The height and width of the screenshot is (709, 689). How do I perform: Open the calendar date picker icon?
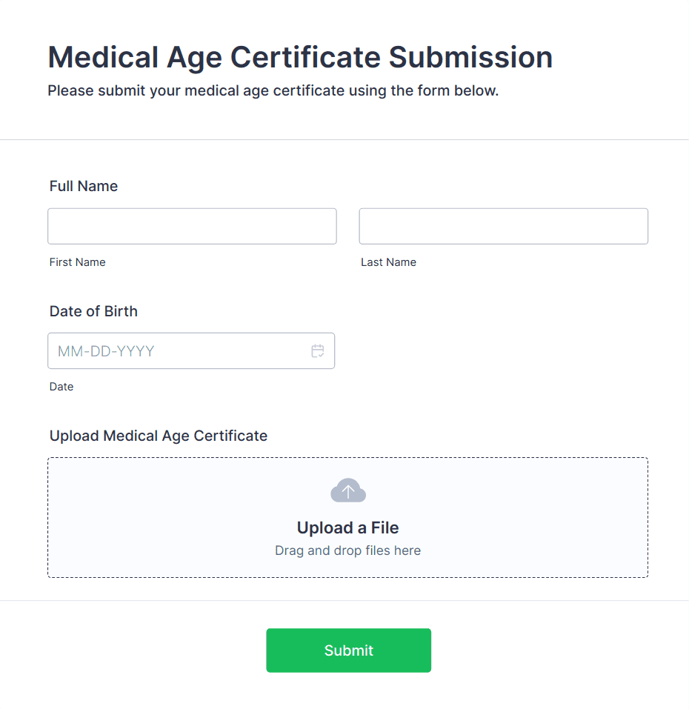pyautogui.click(x=318, y=351)
